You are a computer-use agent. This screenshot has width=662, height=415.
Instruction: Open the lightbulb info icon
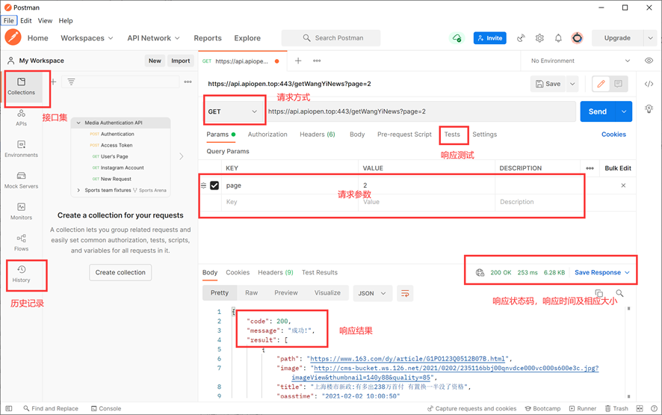tap(649, 108)
